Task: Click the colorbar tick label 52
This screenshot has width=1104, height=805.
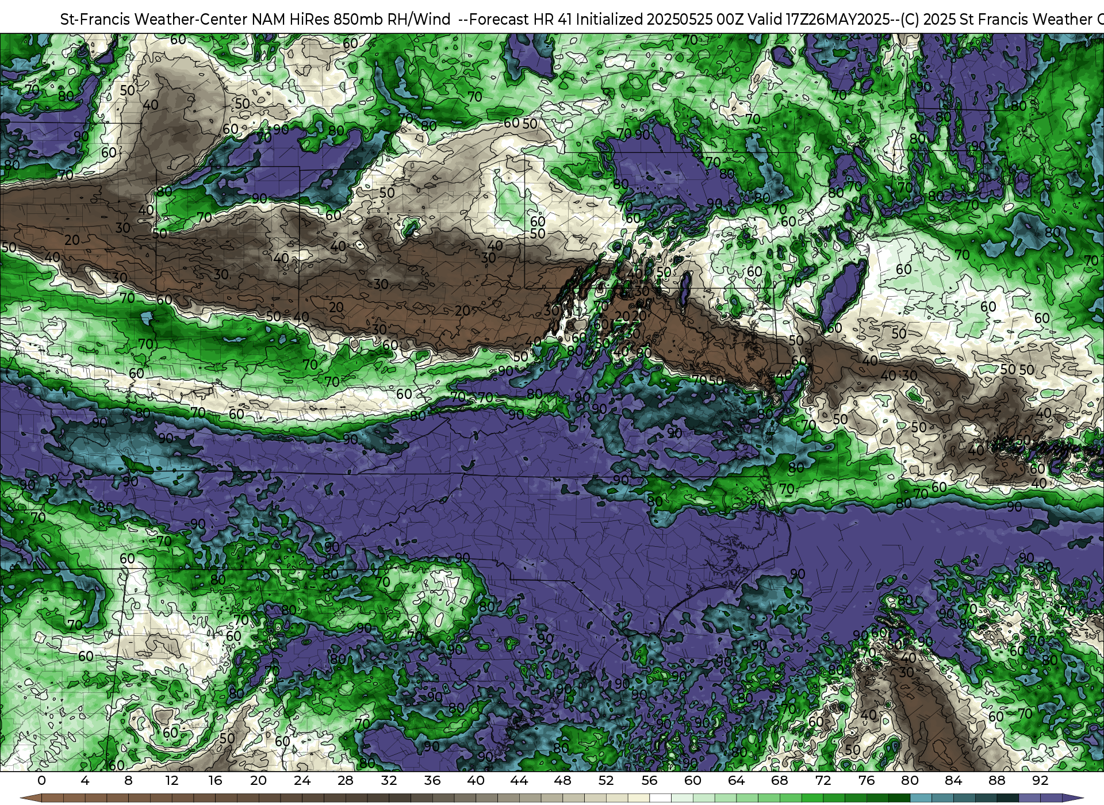Action: tap(606, 781)
